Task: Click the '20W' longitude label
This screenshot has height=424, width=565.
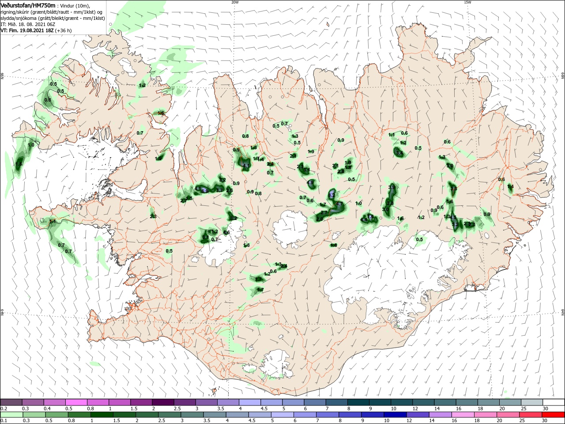Action: pyautogui.click(x=235, y=2)
